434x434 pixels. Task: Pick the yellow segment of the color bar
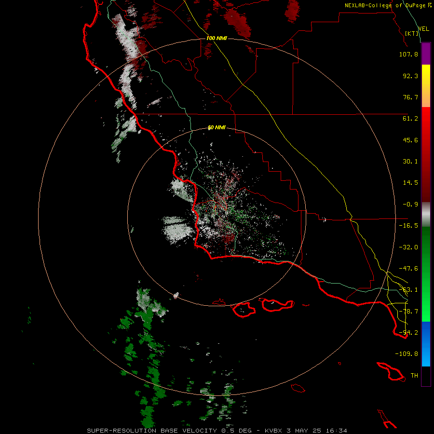pyautogui.click(x=426, y=86)
